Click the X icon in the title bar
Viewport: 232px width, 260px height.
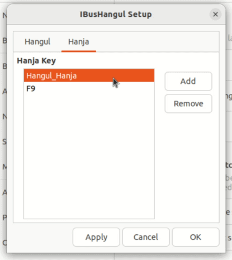click(x=215, y=15)
